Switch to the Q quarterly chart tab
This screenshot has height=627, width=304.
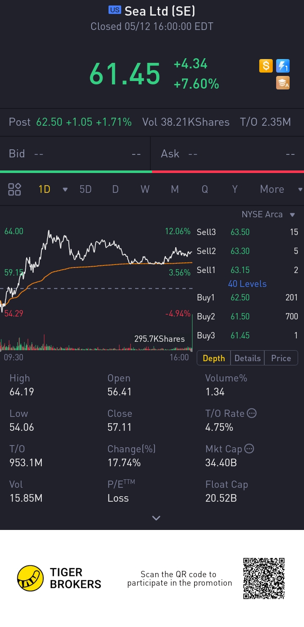(x=205, y=189)
